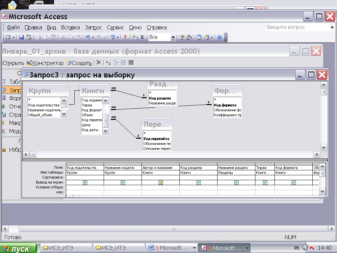Open the Запрос menu

(93, 28)
